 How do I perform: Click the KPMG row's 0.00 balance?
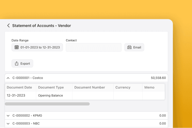click(x=163, y=116)
